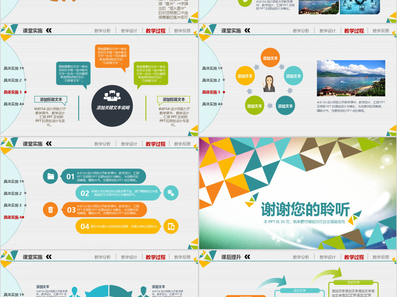
Task: Click the 添加关键文本说明 text in the dark circle
Action: tap(113, 108)
